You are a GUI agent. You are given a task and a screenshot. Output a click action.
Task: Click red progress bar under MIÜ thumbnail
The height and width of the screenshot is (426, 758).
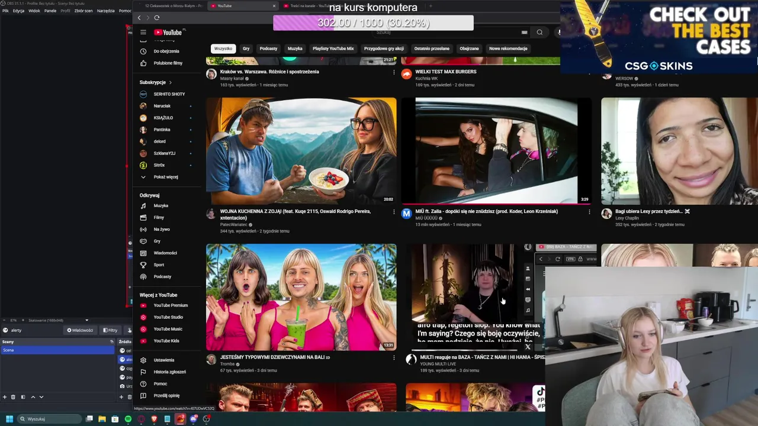point(496,203)
